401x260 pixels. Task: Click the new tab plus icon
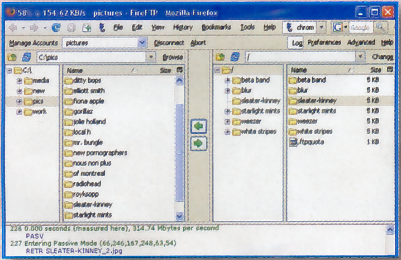87,27
